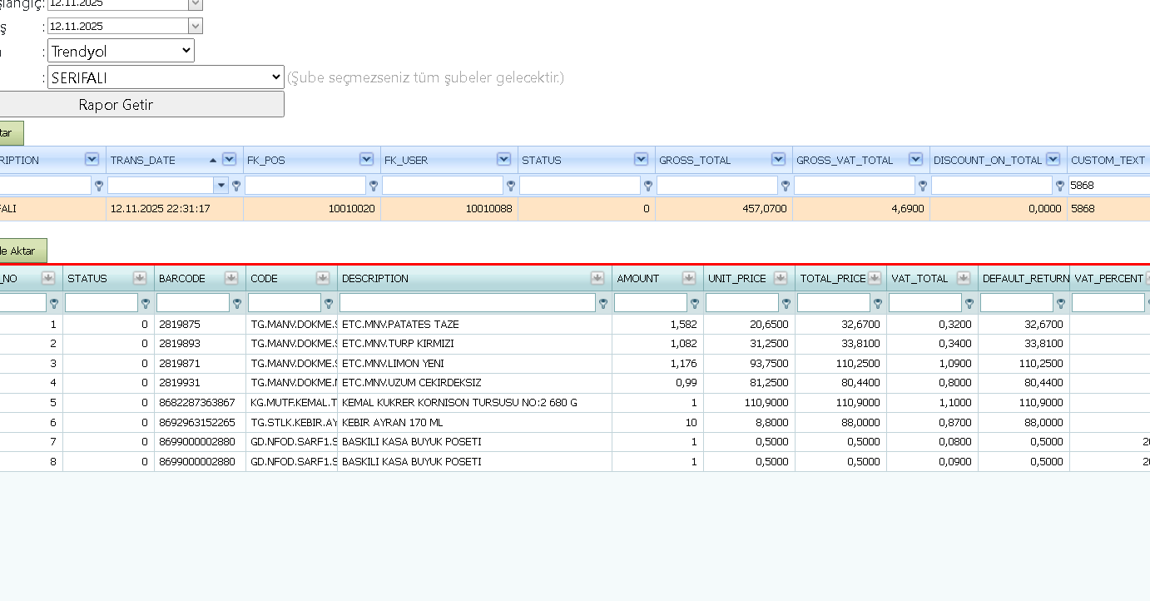The width and height of the screenshot is (1150, 601).
Task: Expand the SERIFALI branch dropdown
Action: point(166,77)
